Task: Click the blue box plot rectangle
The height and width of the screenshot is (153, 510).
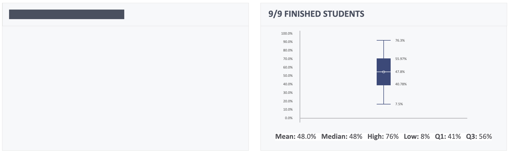Action: tap(384, 72)
